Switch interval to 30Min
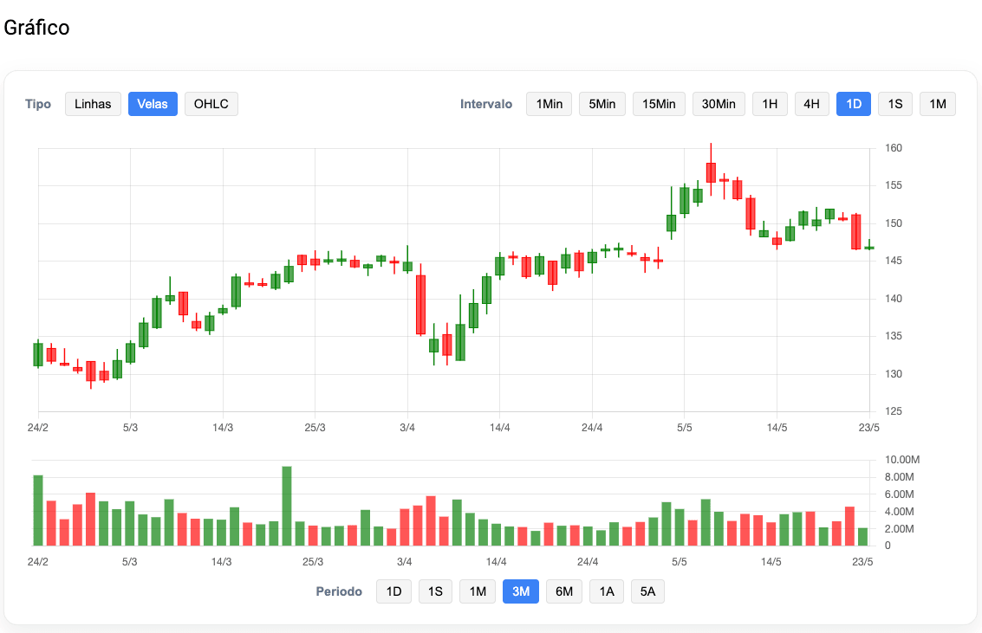 pyautogui.click(x=719, y=104)
